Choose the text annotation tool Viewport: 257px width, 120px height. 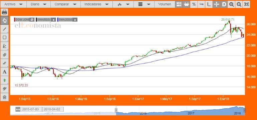5,72
